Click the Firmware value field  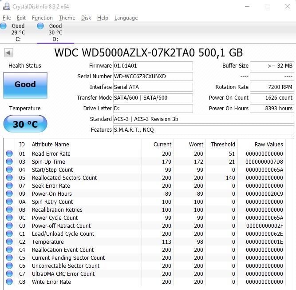[153, 66]
